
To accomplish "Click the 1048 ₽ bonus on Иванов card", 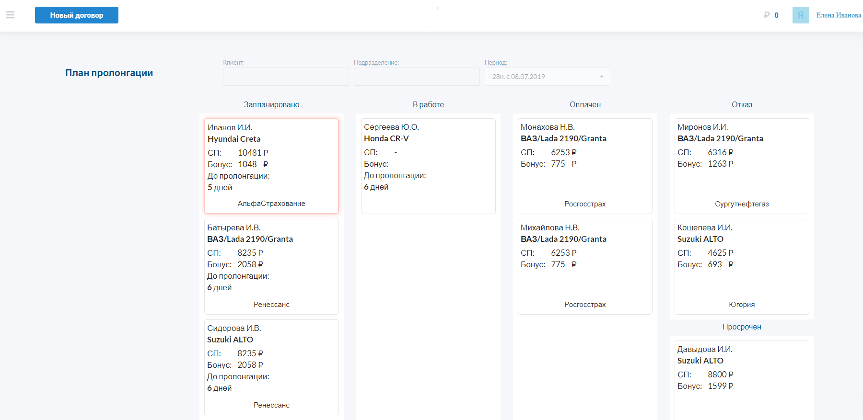I will 253,164.
